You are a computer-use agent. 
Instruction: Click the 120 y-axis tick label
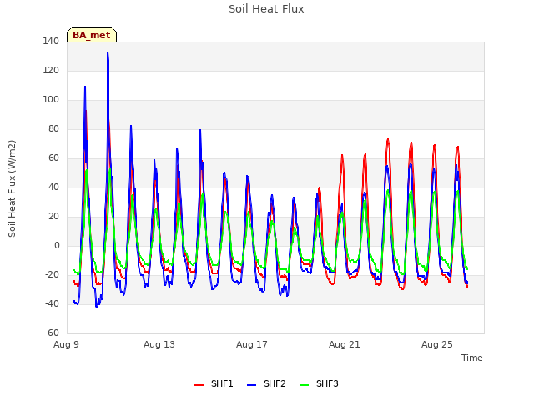coord(51,71)
